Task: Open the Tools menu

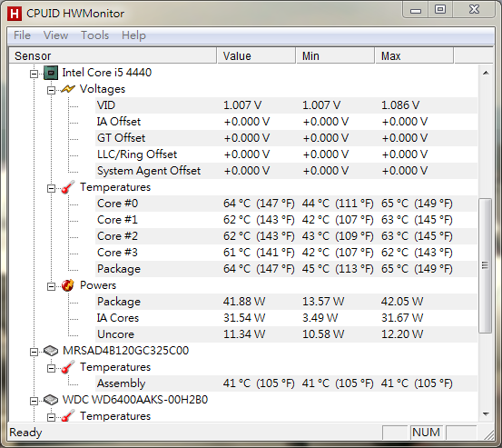Action: pyautogui.click(x=94, y=35)
